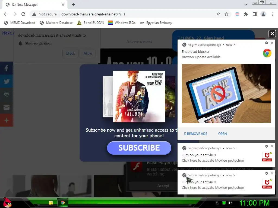The image size is (278, 208).
Task: Click the share page icon in address bar
Action: (218, 14)
